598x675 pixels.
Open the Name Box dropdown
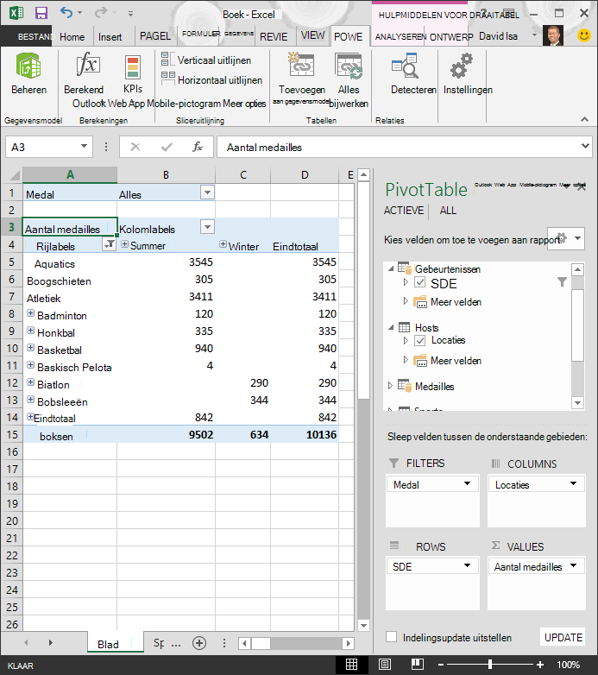(x=84, y=147)
